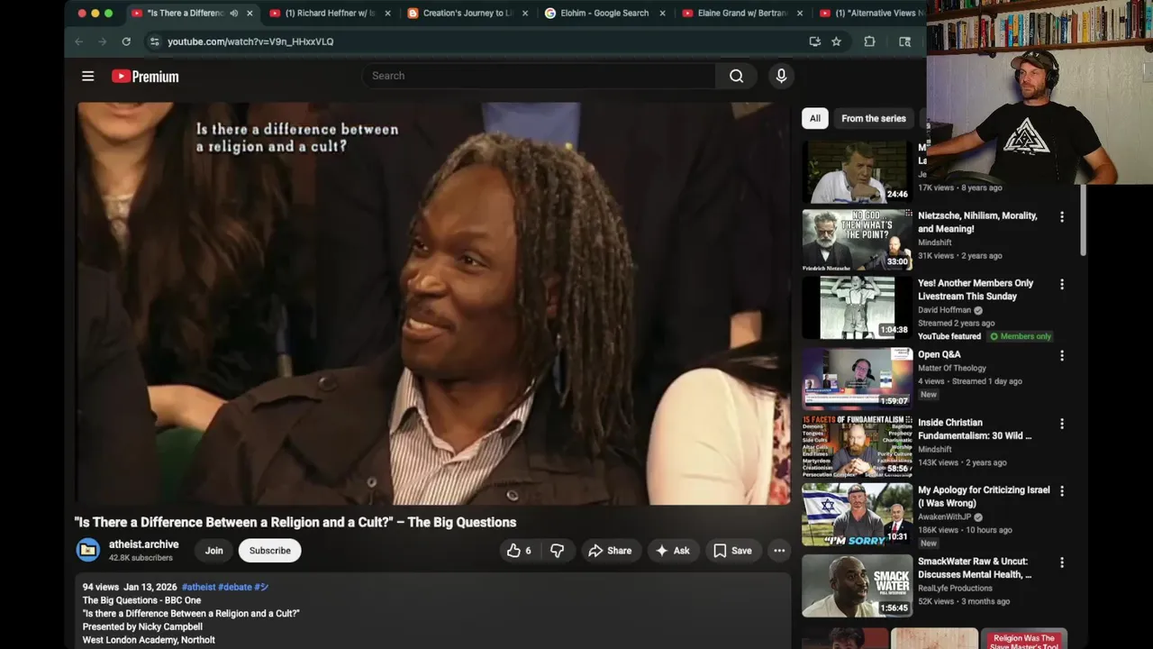
Task: Open My Apology for Criticizing Israel thumbnail
Action: [858, 515]
